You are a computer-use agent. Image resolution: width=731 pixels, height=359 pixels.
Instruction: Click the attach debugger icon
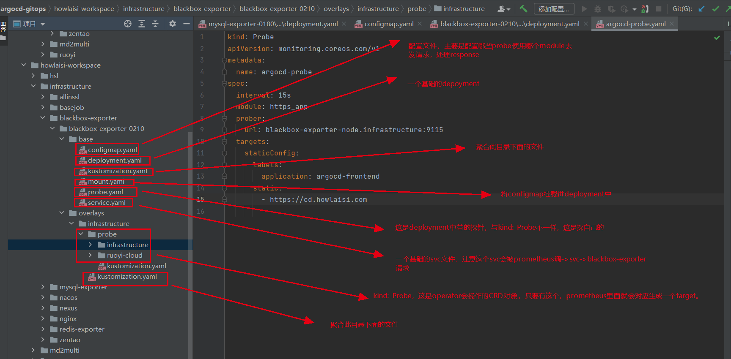[x=645, y=8]
